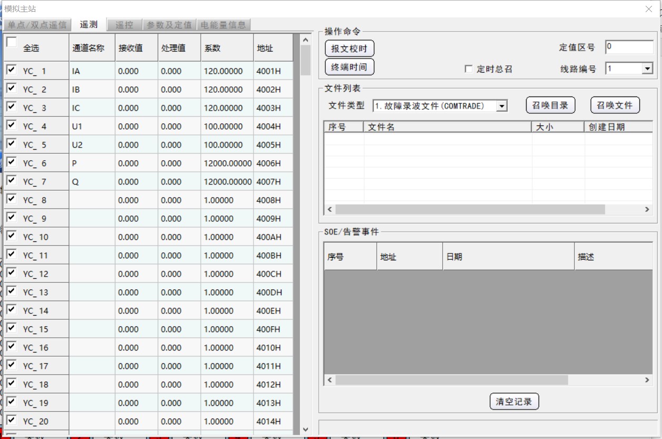Close the 模拟主站 window
This screenshot has height=439, width=662.
click(649, 9)
